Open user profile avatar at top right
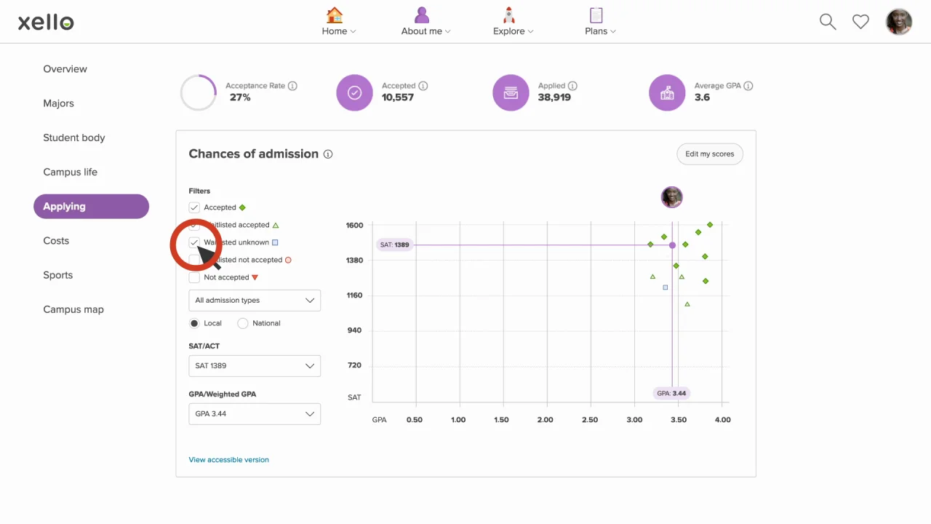 tap(899, 22)
